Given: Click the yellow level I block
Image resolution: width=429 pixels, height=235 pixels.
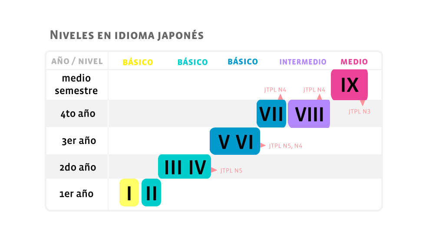Looking at the screenshot, I should (129, 193).
